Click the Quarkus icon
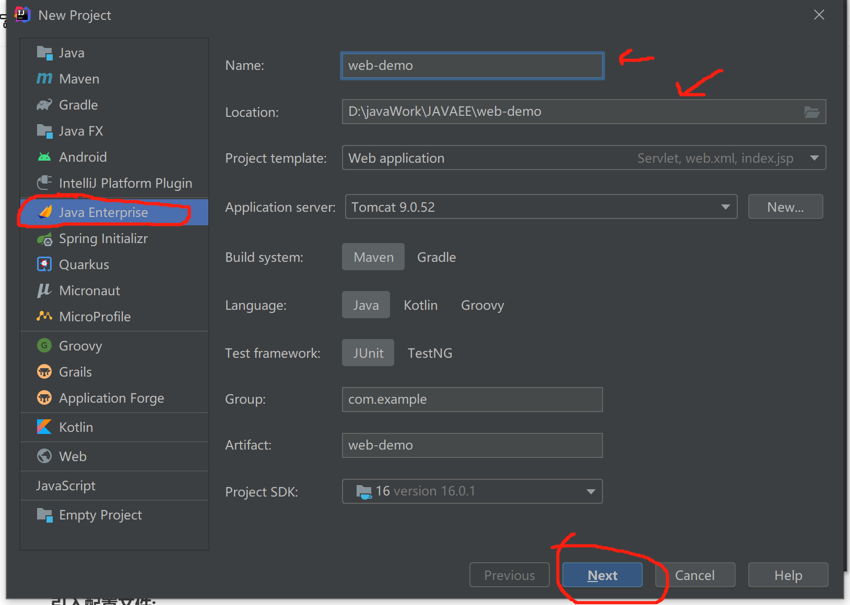 coord(44,264)
